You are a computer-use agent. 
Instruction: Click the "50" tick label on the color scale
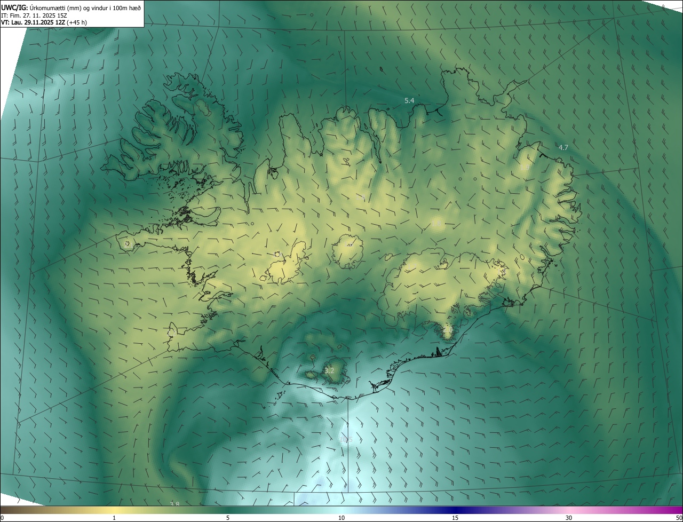[x=678, y=518]
